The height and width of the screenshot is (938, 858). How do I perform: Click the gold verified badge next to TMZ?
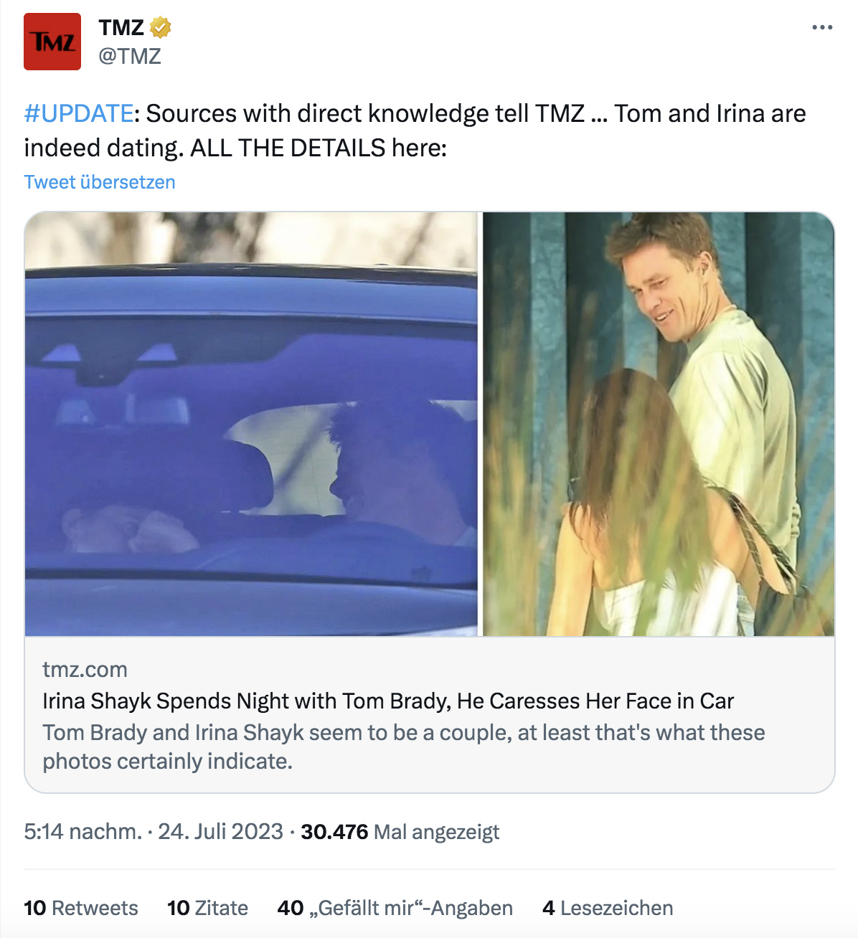pos(160,28)
